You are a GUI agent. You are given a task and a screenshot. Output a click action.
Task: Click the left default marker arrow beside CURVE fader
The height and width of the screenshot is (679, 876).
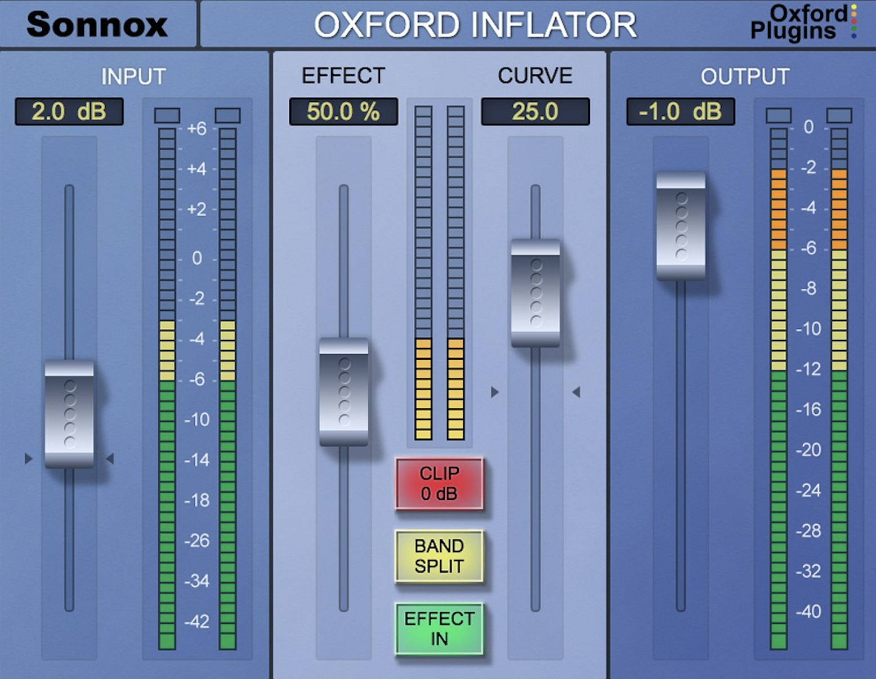[495, 392]
